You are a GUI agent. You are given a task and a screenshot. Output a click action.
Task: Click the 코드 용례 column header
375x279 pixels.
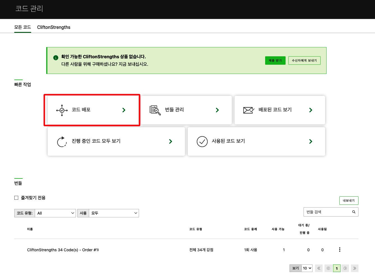click(251, 229)
